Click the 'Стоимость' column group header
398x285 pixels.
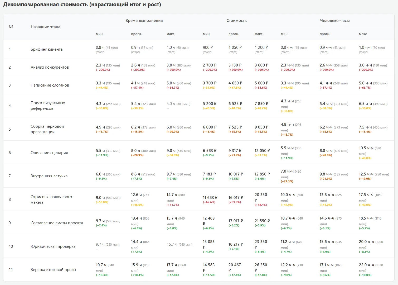tap(236, 21)
